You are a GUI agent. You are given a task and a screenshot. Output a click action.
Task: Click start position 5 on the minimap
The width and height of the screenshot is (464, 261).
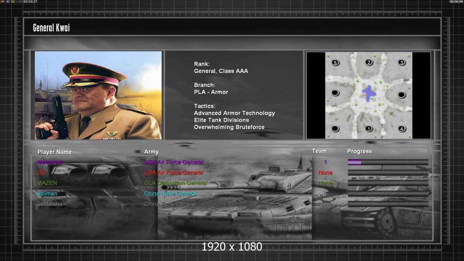[335, 62]
